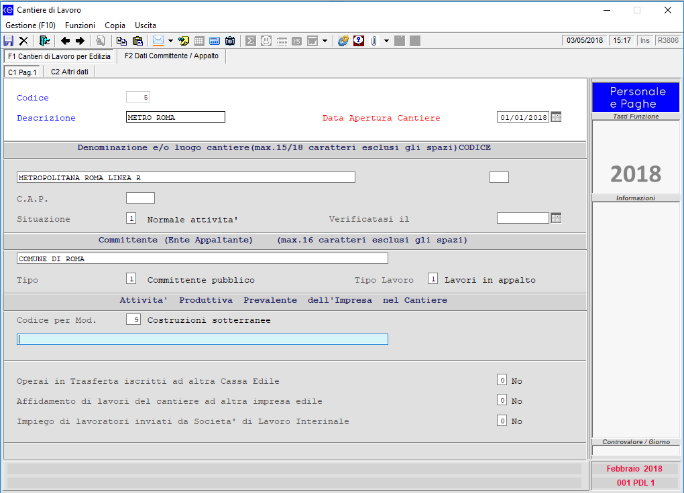Open the Gestione (F10) menu
The width and height of the screenshot is (684, 493).
(31, 25)
